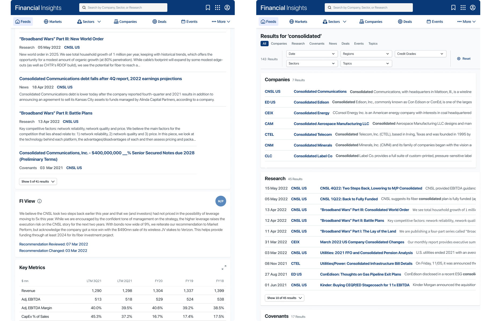Open Markets in right window navigation
Image resolution: width=491 pixels, height=321 pixels.
click(298, 22)
